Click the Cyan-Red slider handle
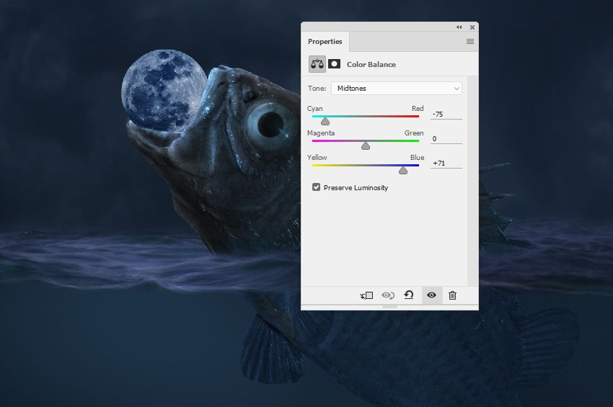This screenshot has height=407, width=613. 325,122
